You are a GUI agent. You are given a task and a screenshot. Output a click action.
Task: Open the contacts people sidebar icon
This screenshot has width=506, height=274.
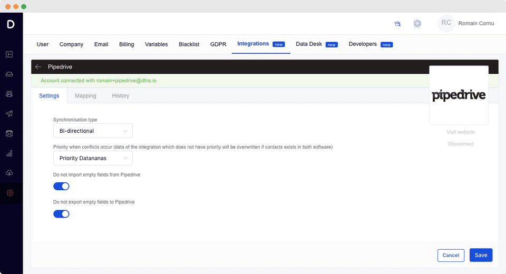[x=9, y=94]
